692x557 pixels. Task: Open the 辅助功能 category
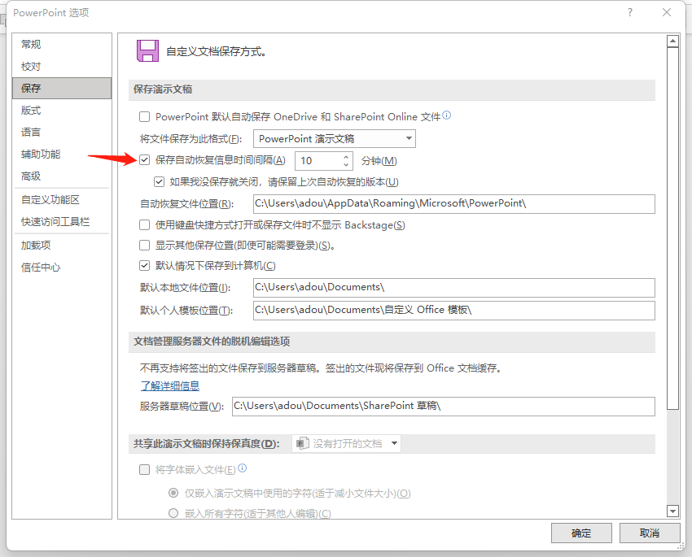click(x=62, y=154)
